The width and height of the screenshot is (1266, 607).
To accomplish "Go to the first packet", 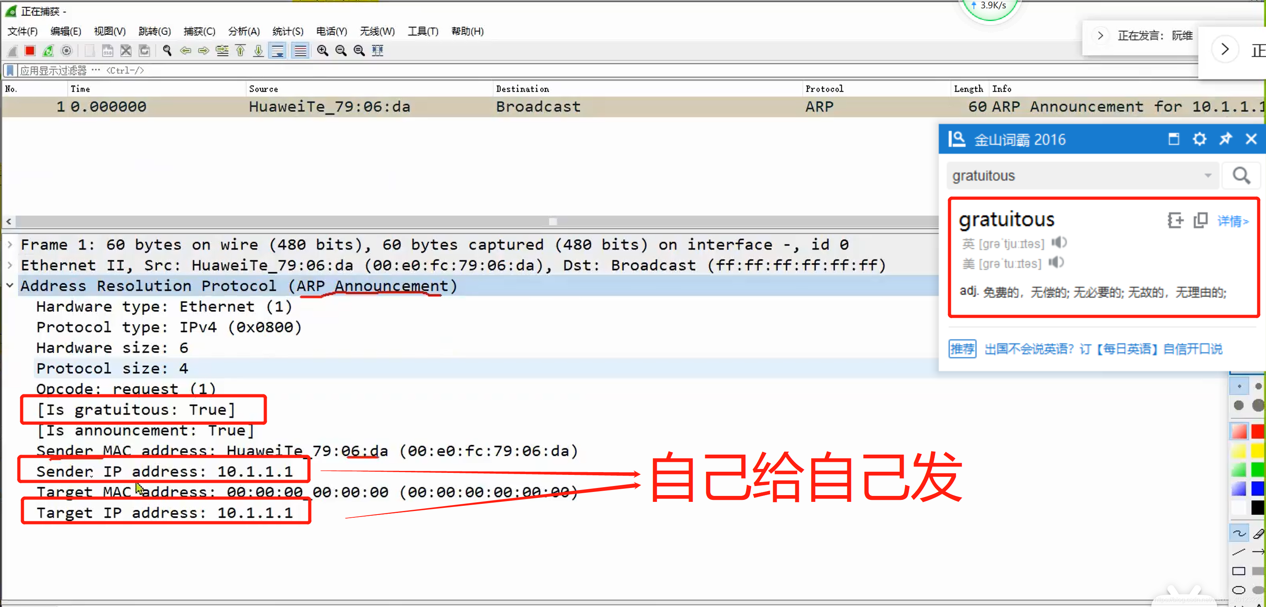I will click(x=241, y=51).
